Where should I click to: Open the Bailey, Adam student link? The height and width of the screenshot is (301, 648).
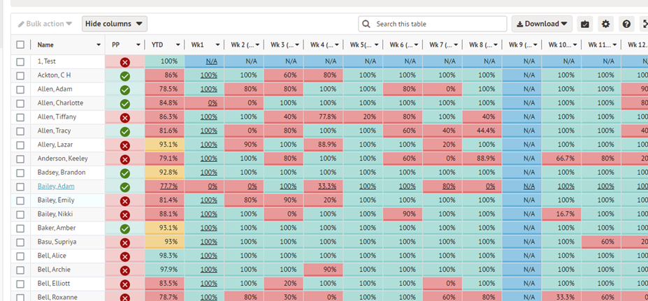pos(56,186)
